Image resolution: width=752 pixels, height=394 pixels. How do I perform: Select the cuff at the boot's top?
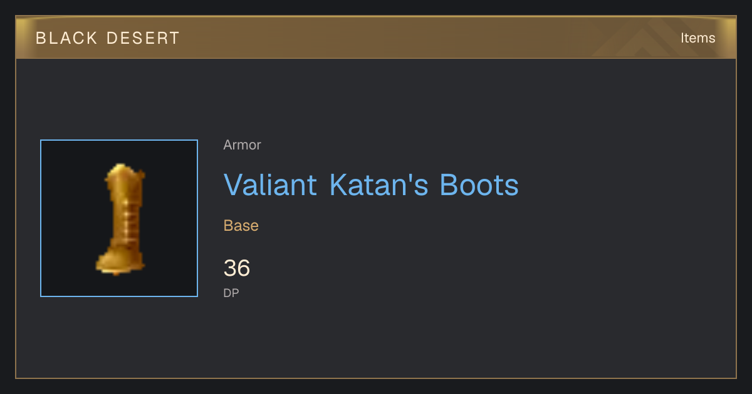(125, 173)
